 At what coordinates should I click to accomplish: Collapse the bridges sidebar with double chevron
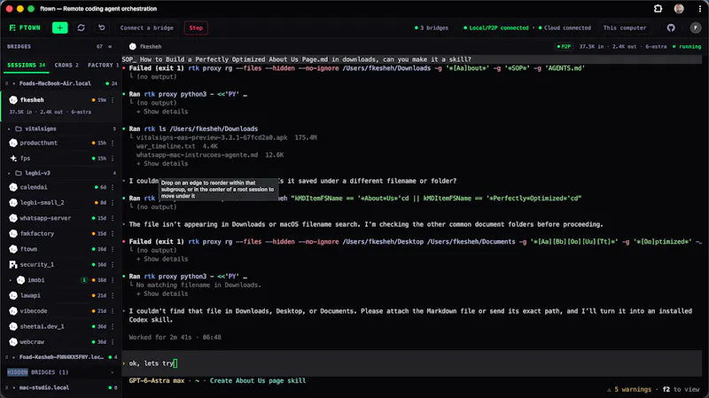coord(110,47)
